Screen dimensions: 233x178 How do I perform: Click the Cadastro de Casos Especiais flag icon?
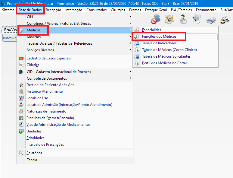21,59
